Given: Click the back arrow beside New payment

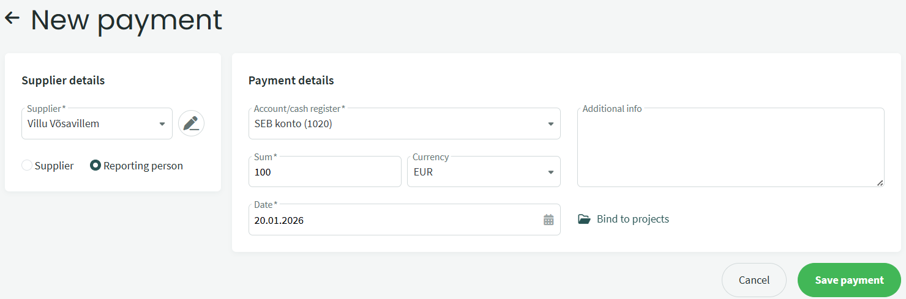Looking at the screenshot, I should pyautogui.click(x=12, y=18).
